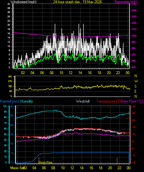
Task: Click the 'Rainfall (mm)' legend label
Action: tap(9, 101)
